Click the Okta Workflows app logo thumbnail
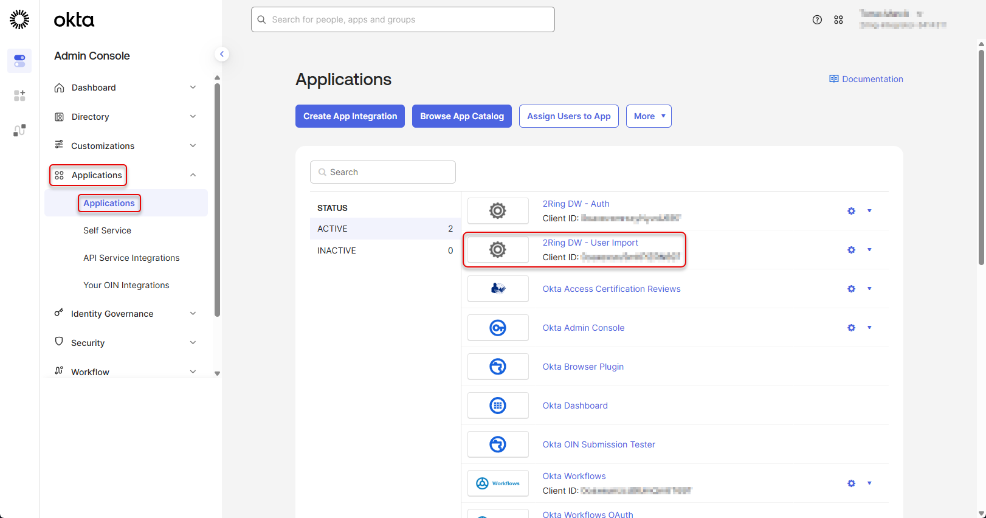This screenshot has width=986, height=518. 498,483
